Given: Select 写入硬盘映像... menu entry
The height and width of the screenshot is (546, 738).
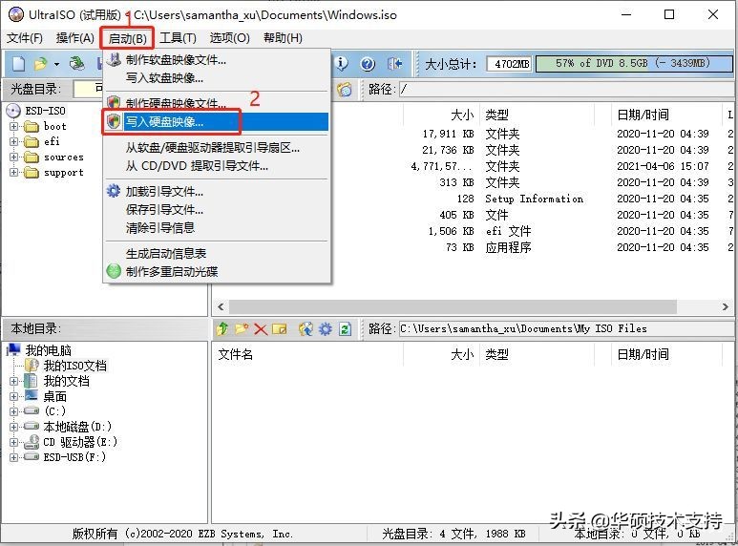Looking at the screenshot, I should coord(217,122).
